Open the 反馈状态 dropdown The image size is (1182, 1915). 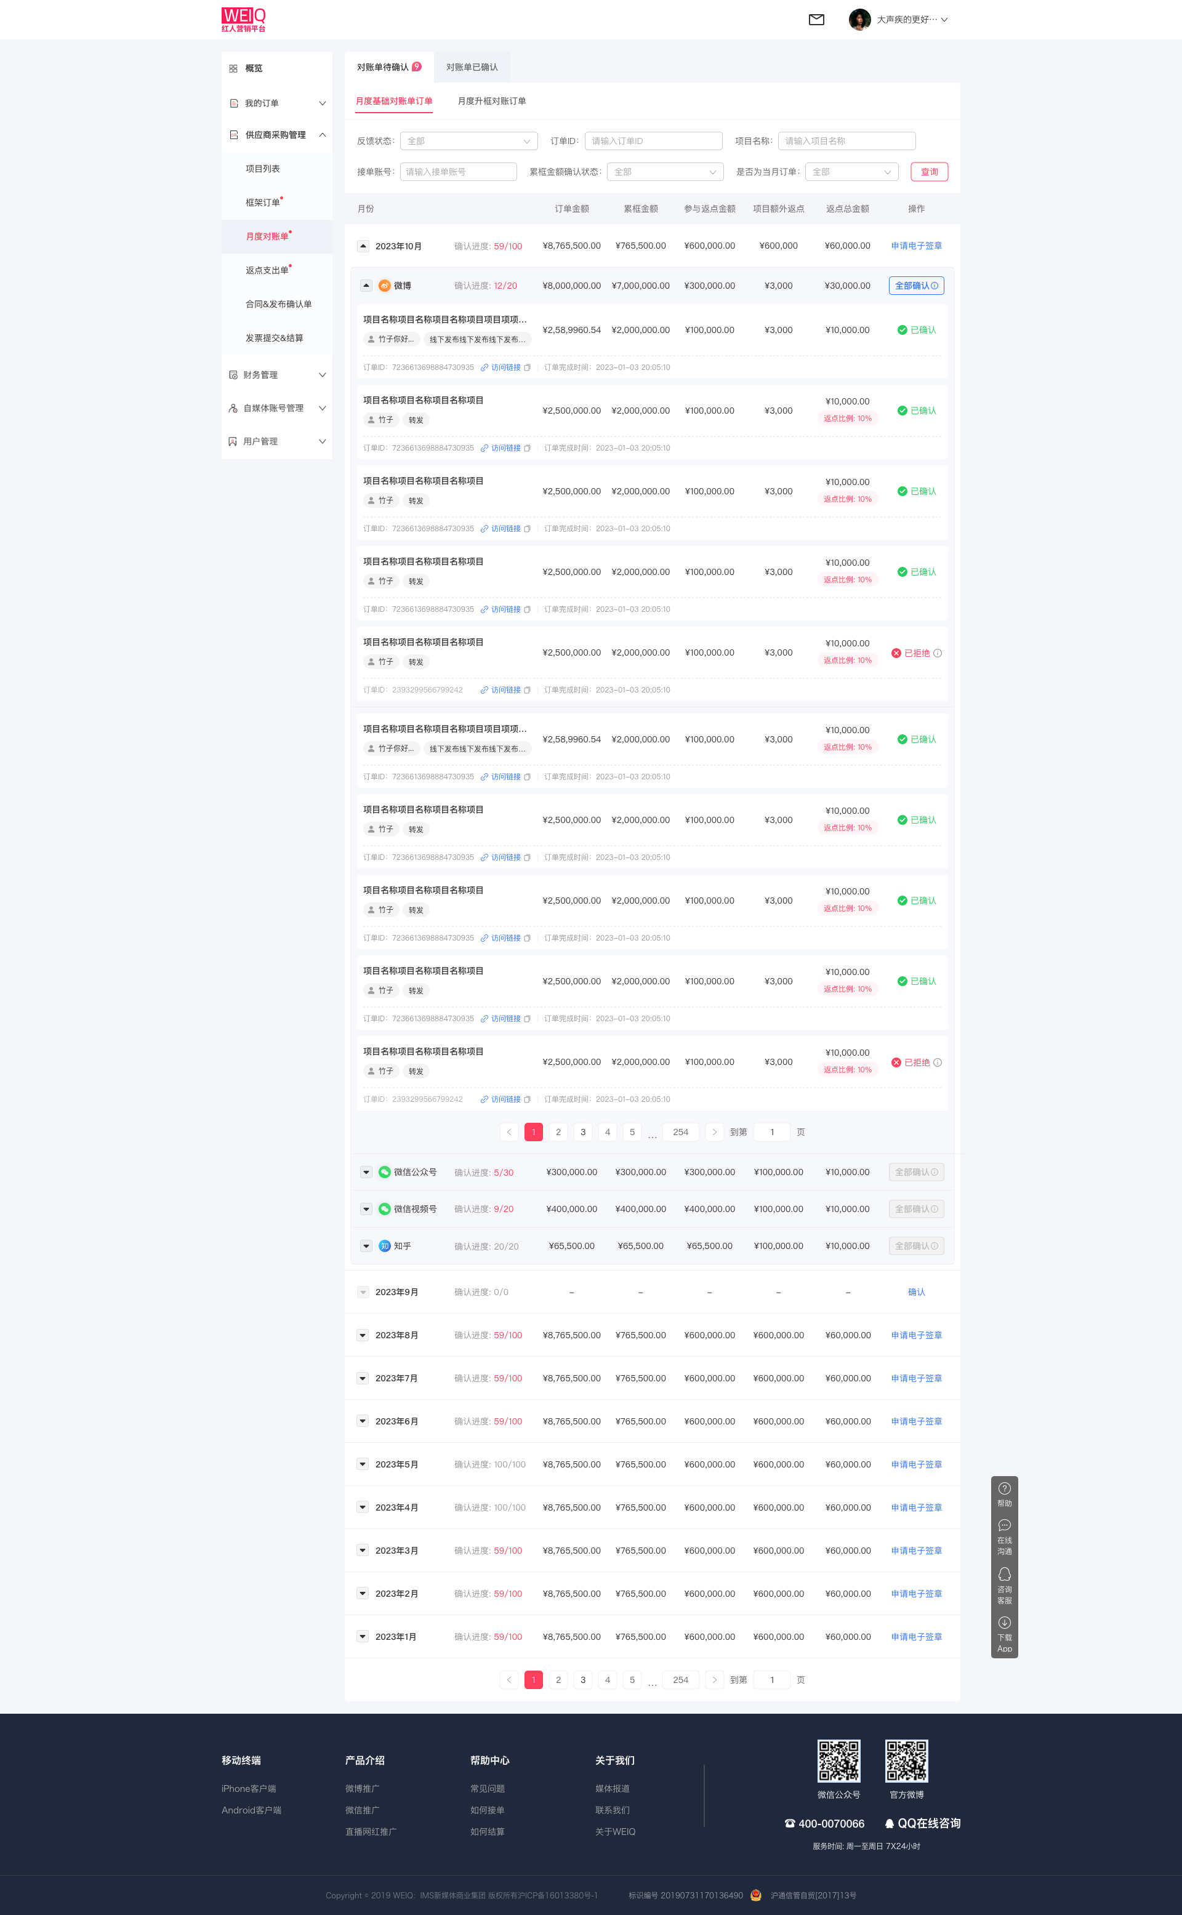tap(468, 141)
